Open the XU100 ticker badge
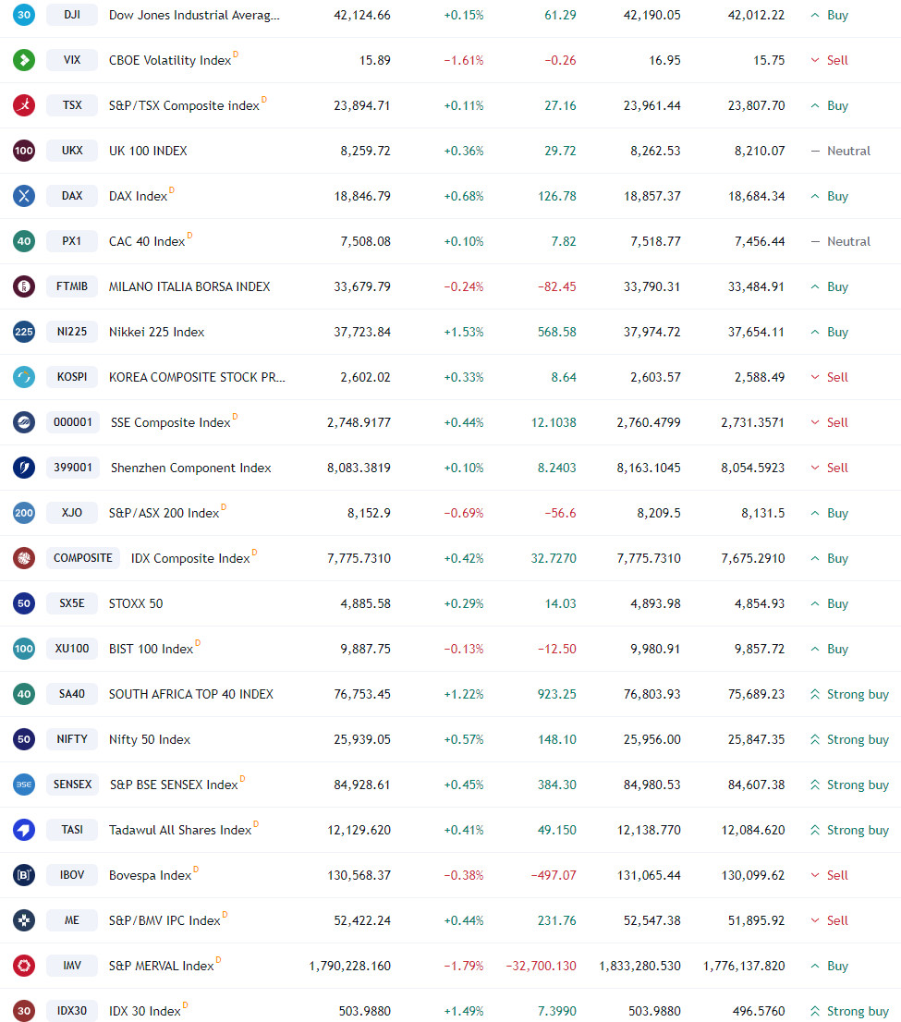 coord(72,649)
